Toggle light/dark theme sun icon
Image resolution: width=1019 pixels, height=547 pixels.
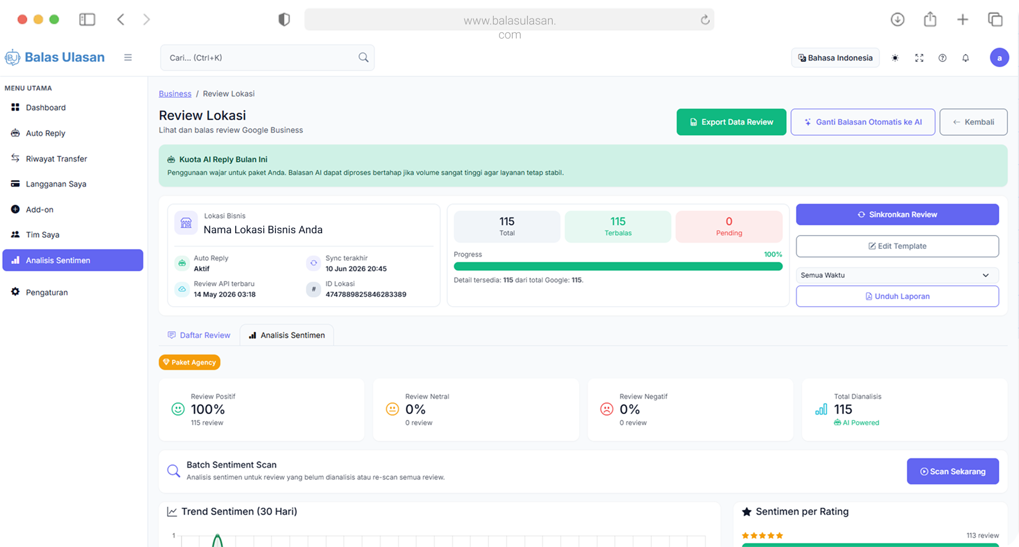[x=895, y=58]
